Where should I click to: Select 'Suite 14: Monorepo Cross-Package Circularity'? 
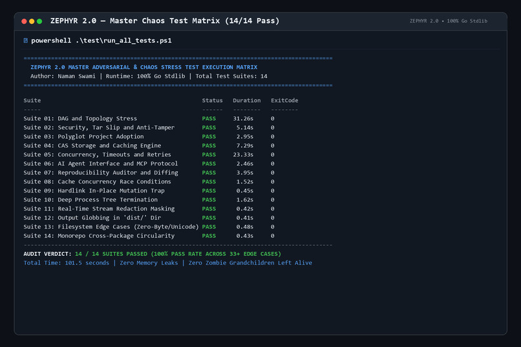click(x=99, y=236)
